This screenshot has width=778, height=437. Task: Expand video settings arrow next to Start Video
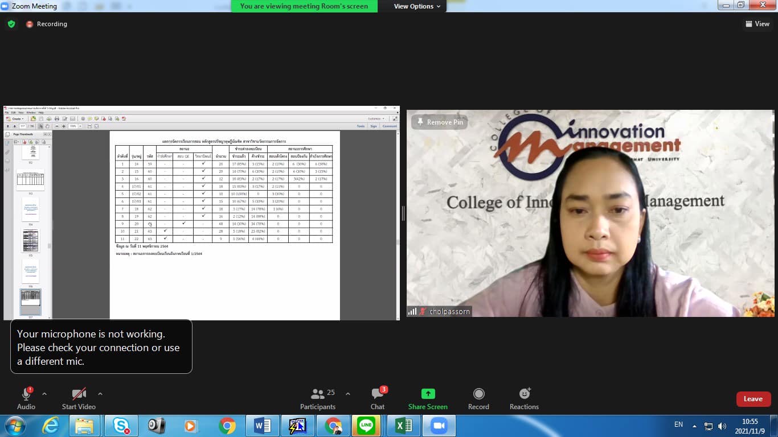tap(100, 394)
